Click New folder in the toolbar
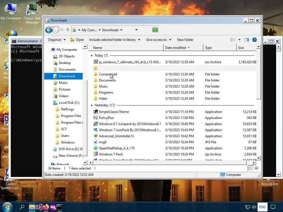 [x=185, y=40]
